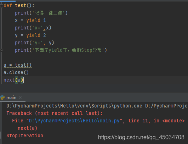This screenshot has width=188, height=144.
Task: Click the line print('记得一键三连')
Action: point(41,13)
